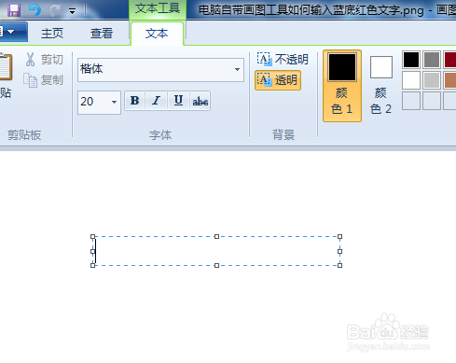
Task: Pick the dark red palette swatch
Action: click(450, 60)
